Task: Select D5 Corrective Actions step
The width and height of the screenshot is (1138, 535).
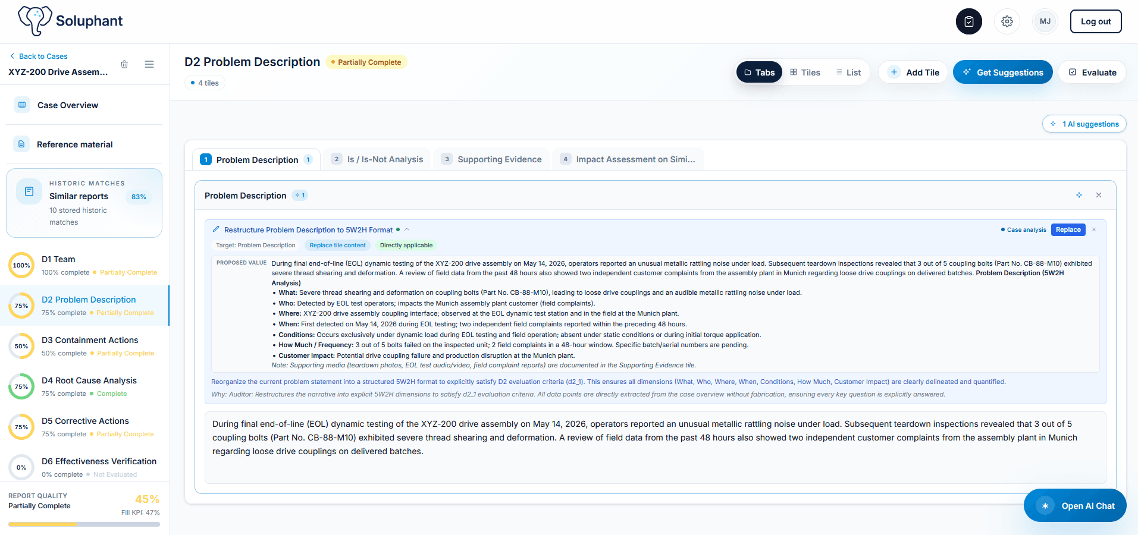Action: (84, 427)
